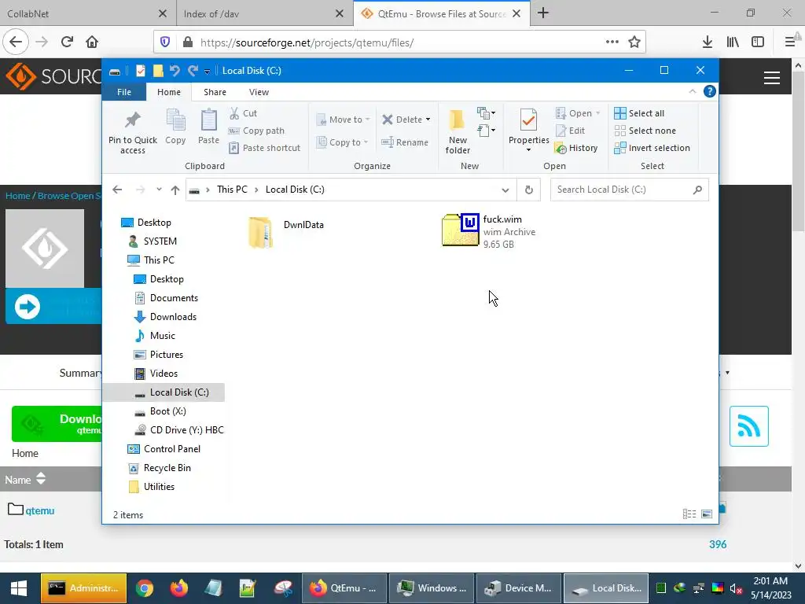Click Invert selection in ribbon
This screenshot has height=604, width=805.
652,148
